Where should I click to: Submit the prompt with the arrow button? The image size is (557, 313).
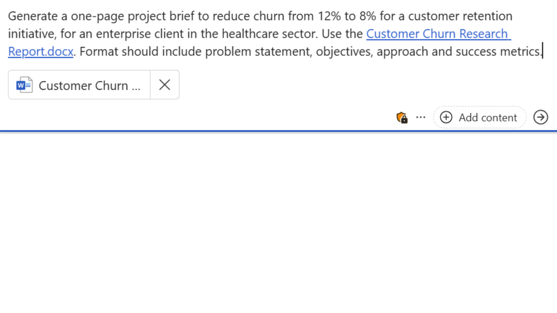(540, 117)
